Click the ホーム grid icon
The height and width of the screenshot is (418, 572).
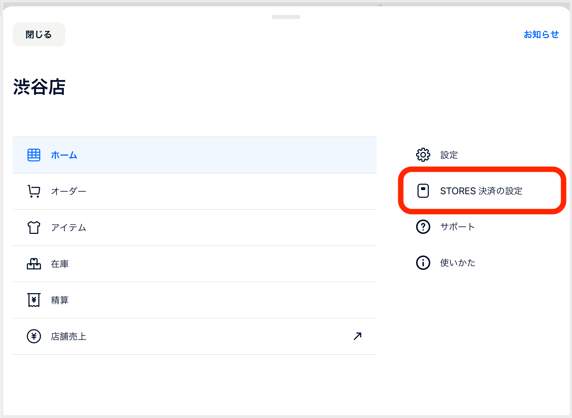[34, 155]
